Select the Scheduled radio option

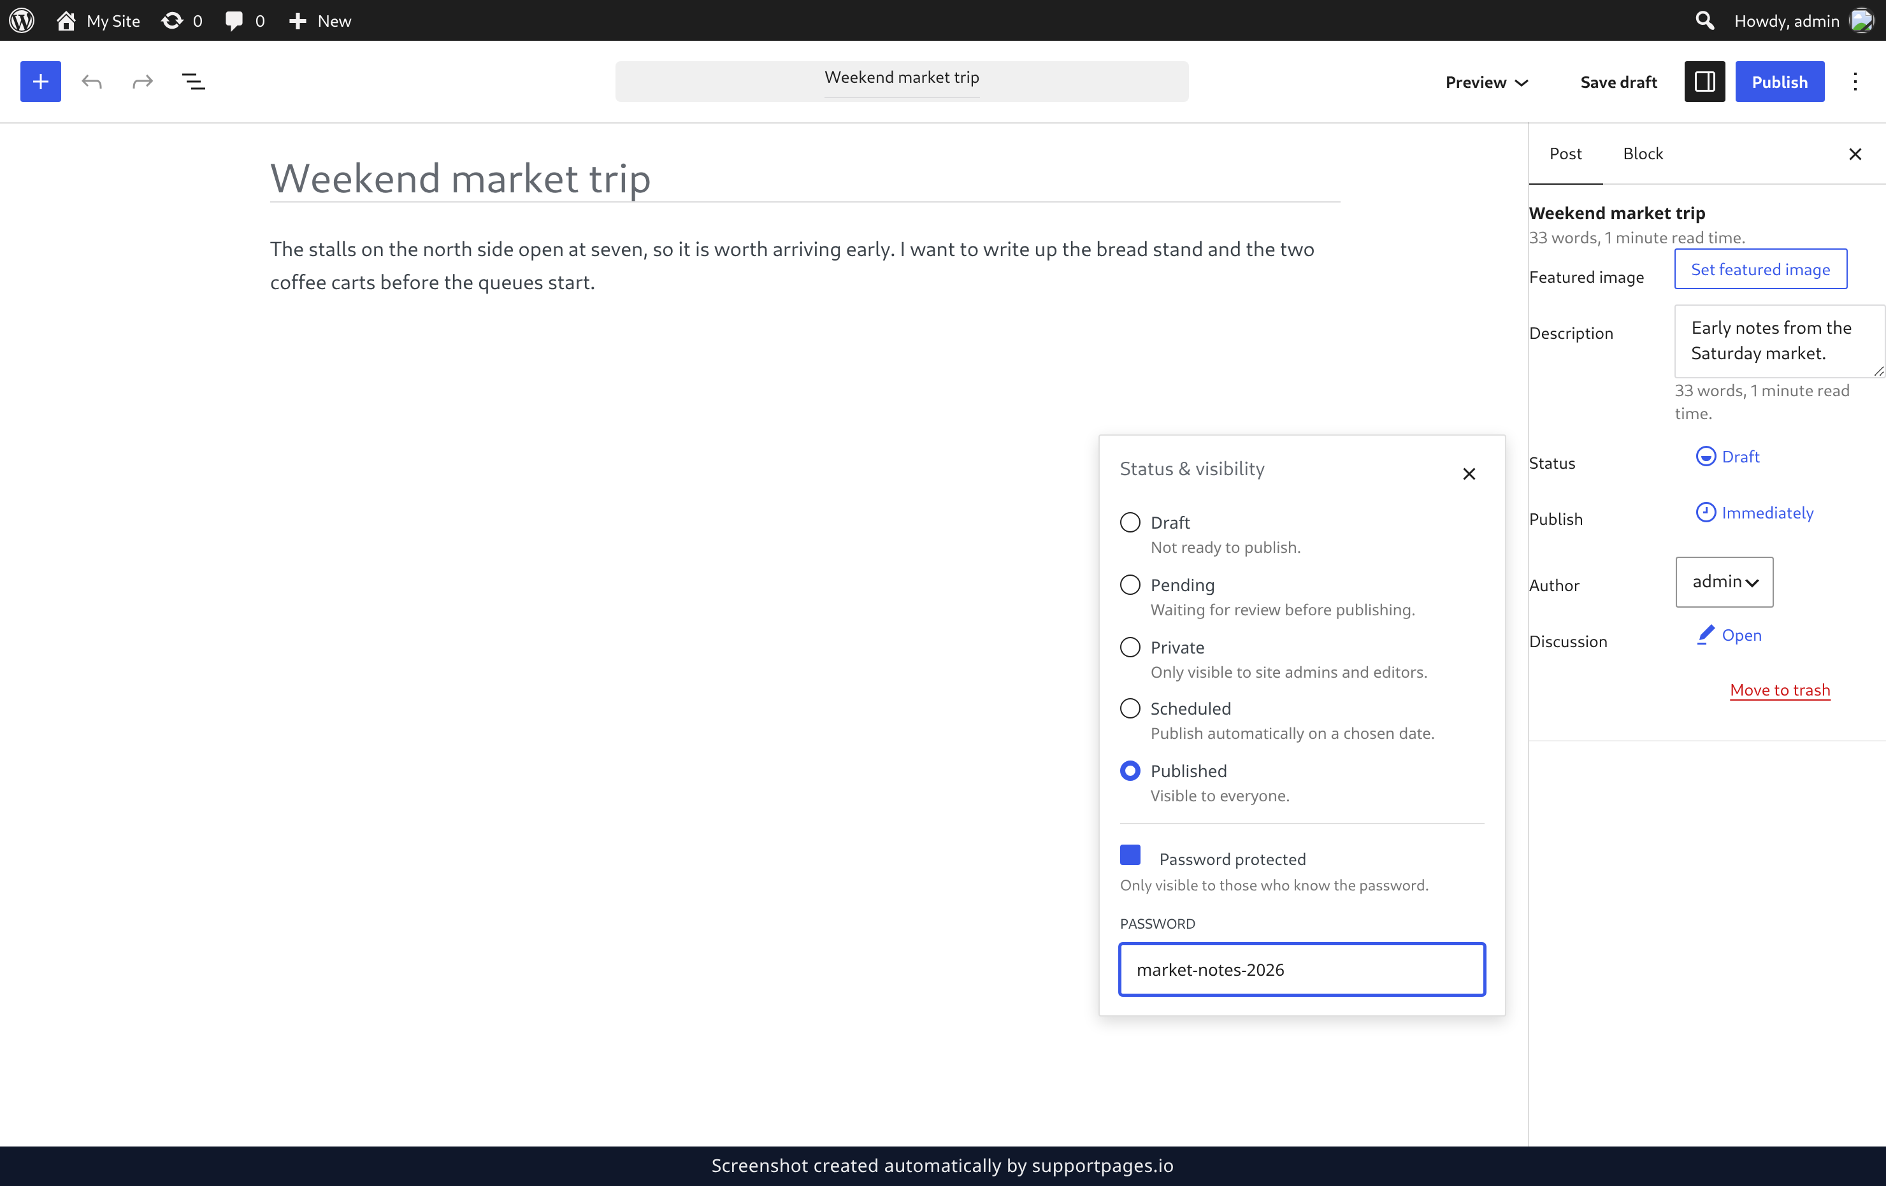tap(1130, 708)
